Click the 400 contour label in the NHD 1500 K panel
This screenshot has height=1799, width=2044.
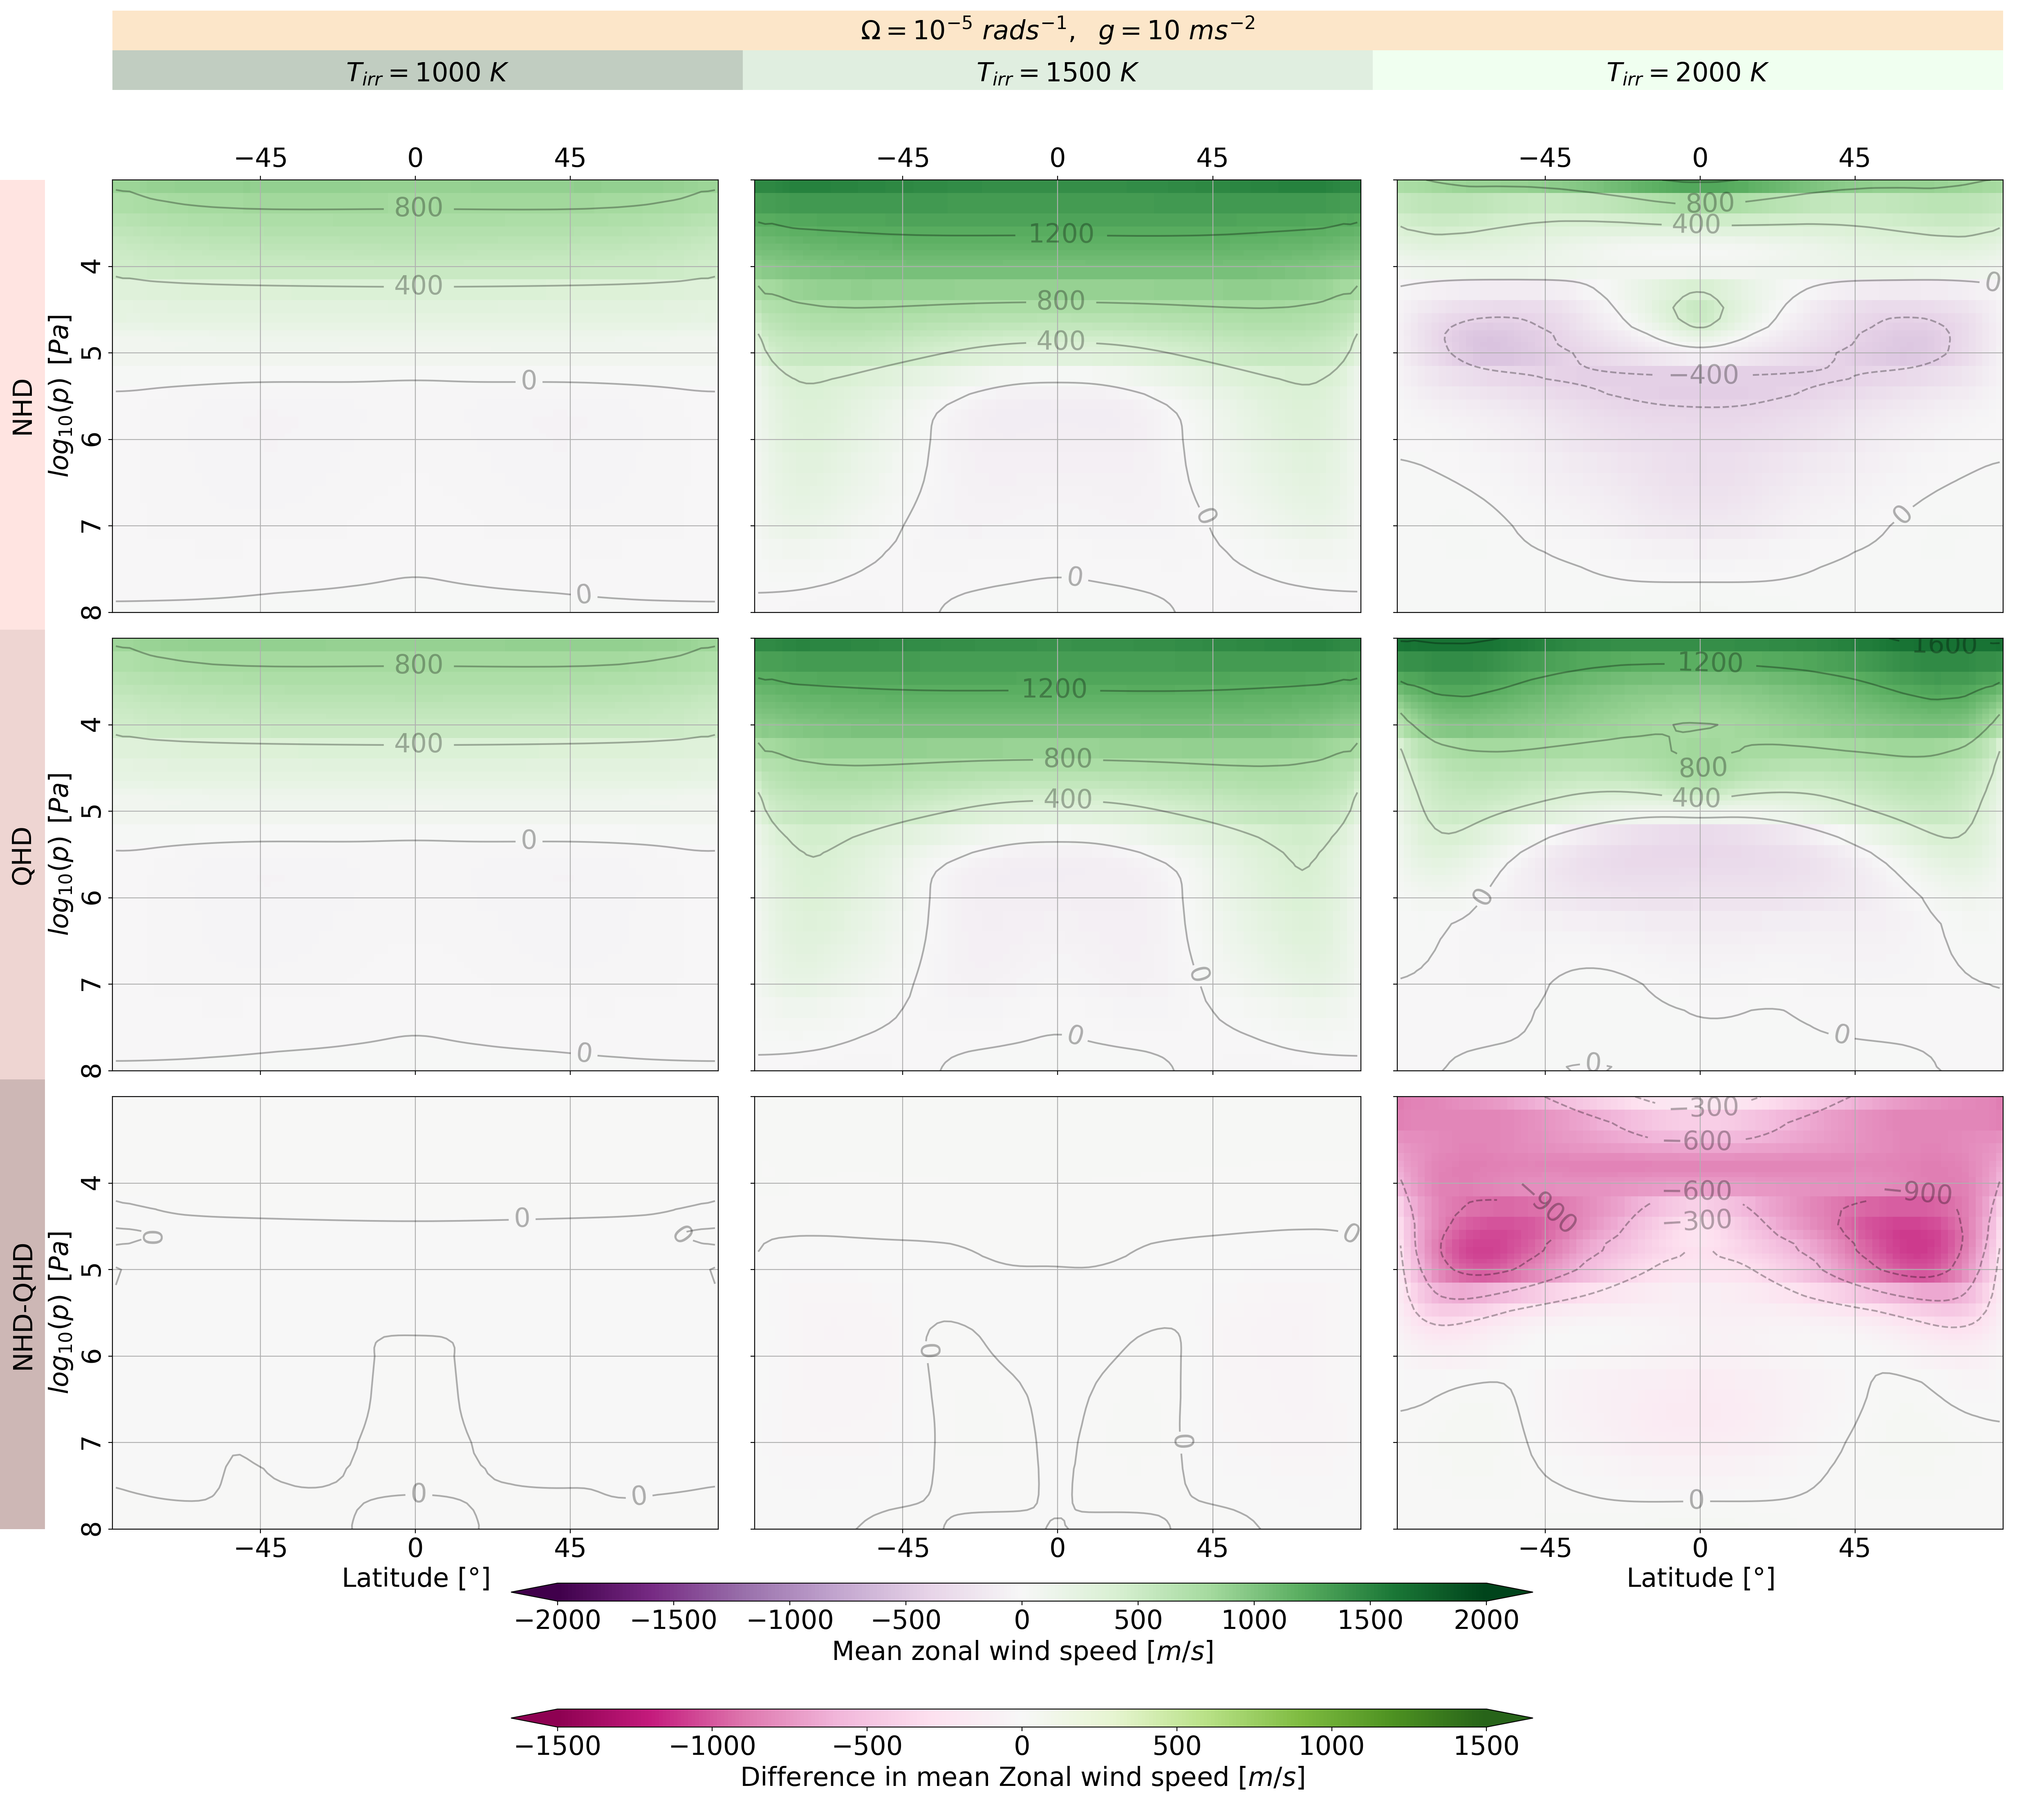tap(1061, 341)
